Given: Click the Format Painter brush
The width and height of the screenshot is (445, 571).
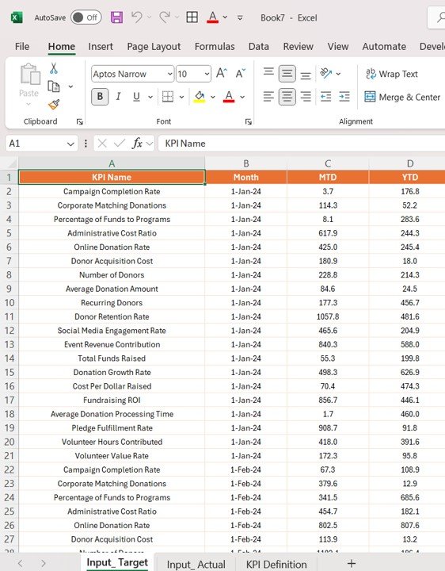Looking at the screenshot, I should (x=54, y=105).
